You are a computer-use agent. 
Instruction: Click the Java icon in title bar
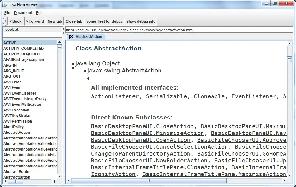(x=5, y=5)
